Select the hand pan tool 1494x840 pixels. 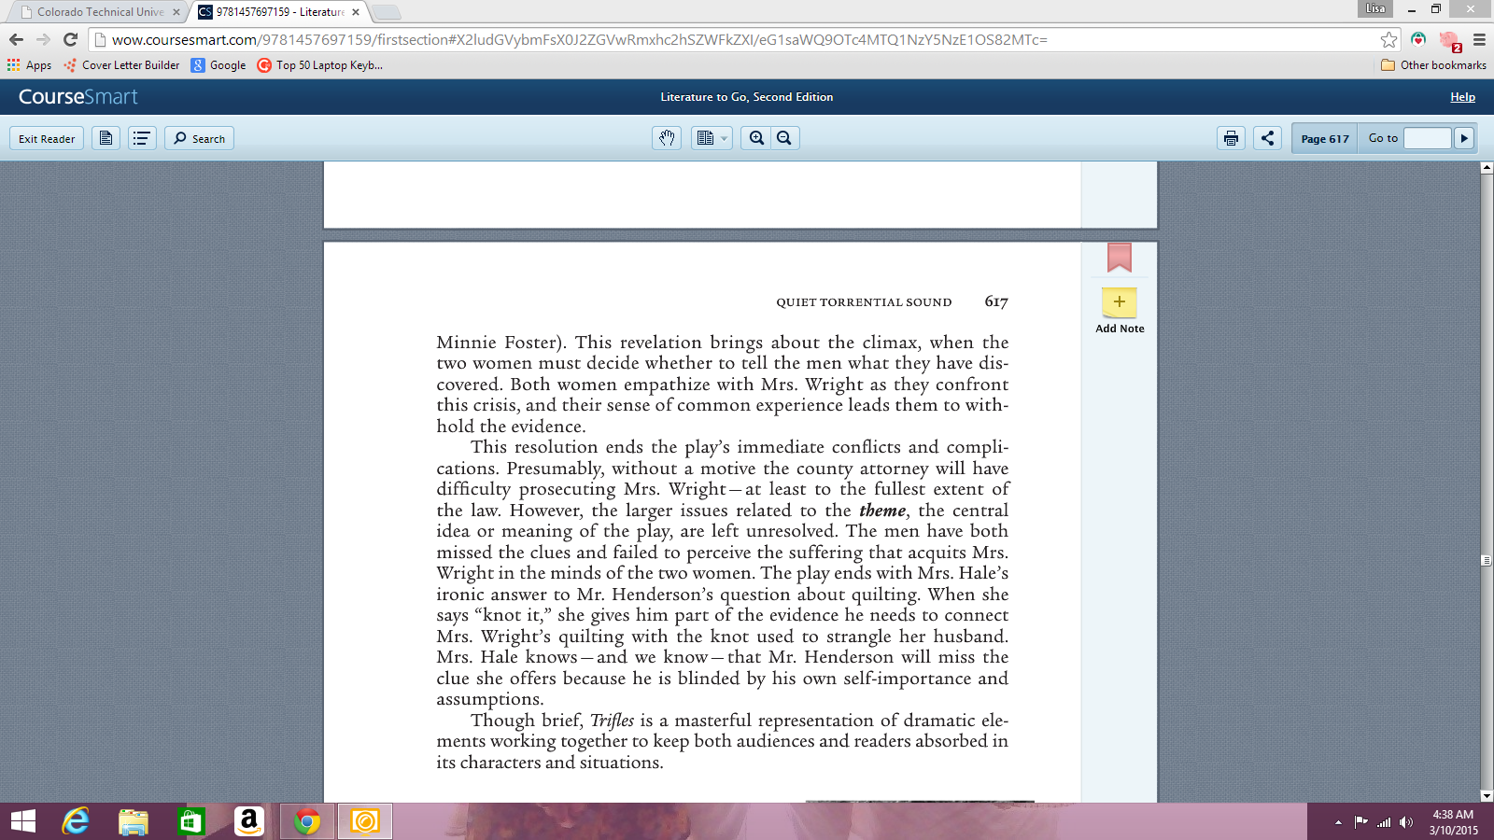[667, 138]
